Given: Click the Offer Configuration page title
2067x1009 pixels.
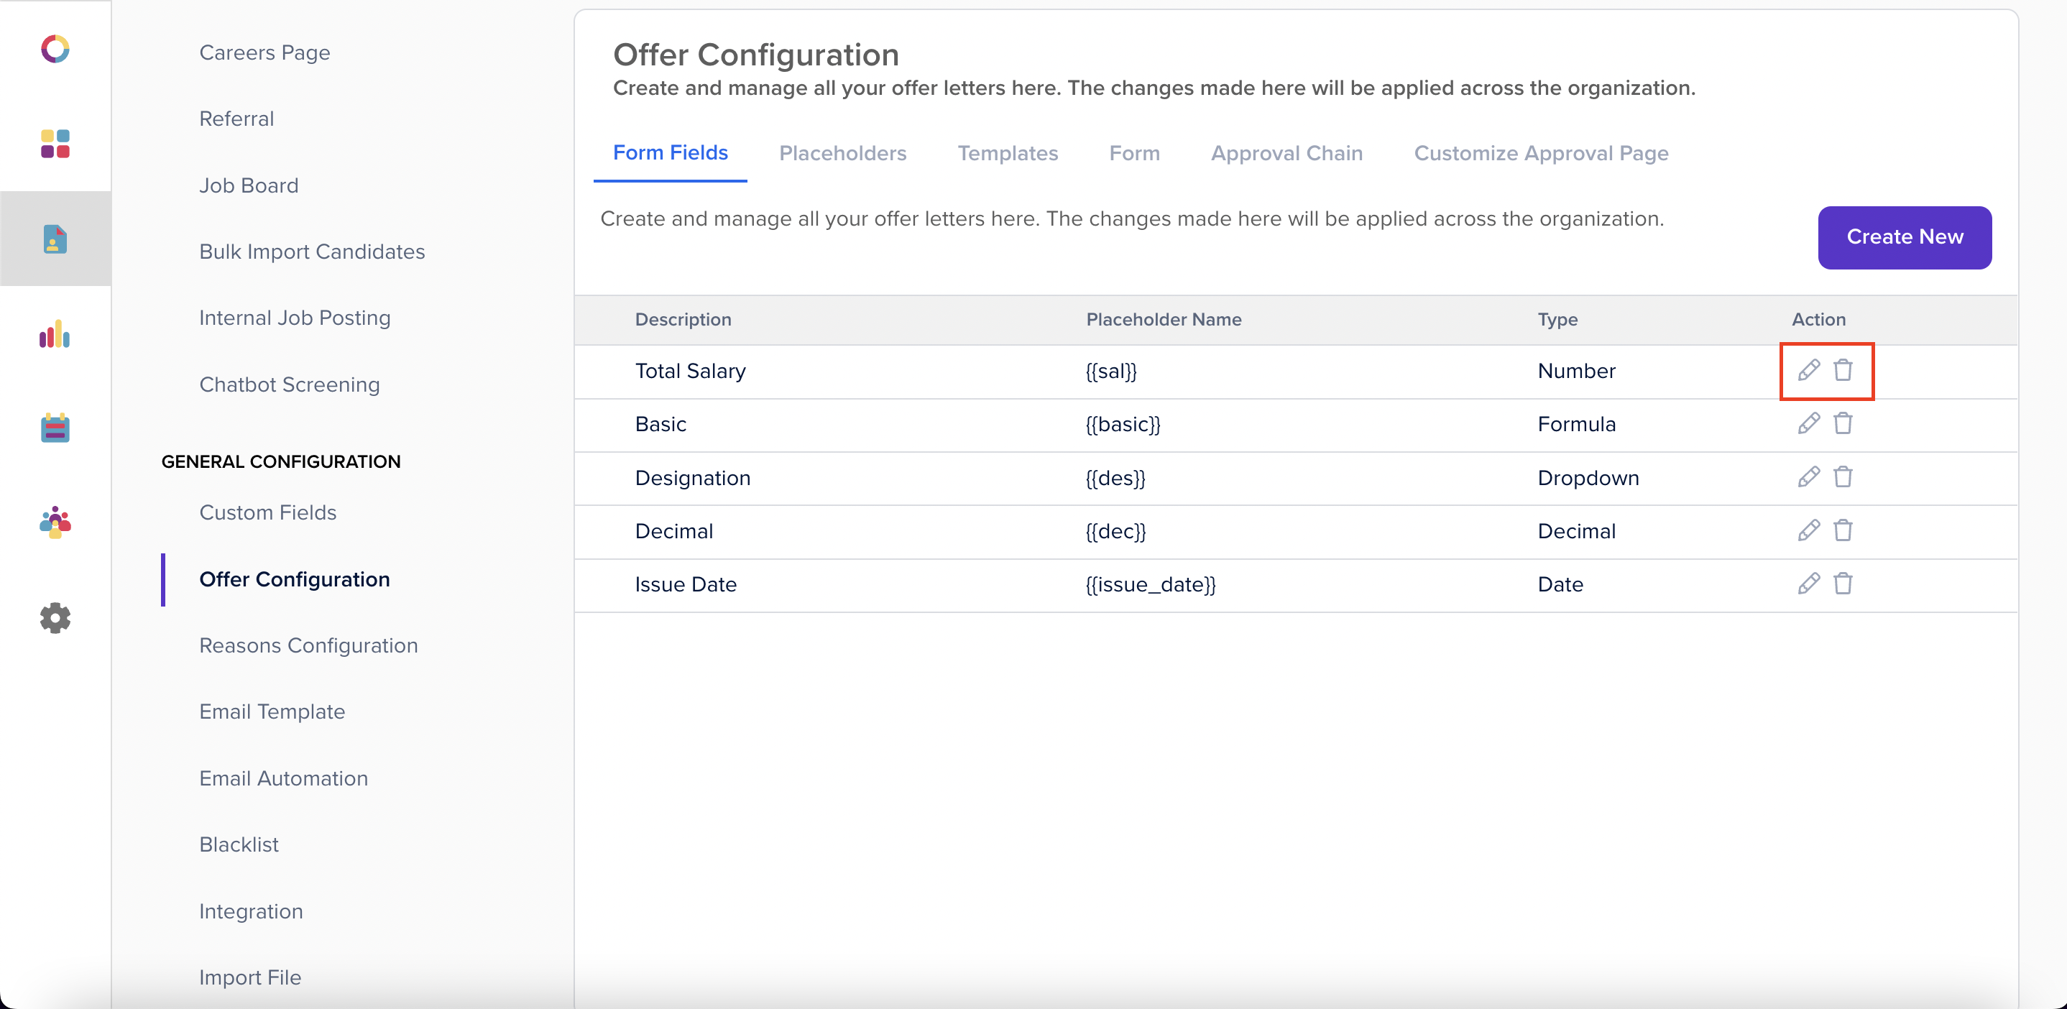Looking at the screenshot, I should pyautogui.click(x=756, y=55).
